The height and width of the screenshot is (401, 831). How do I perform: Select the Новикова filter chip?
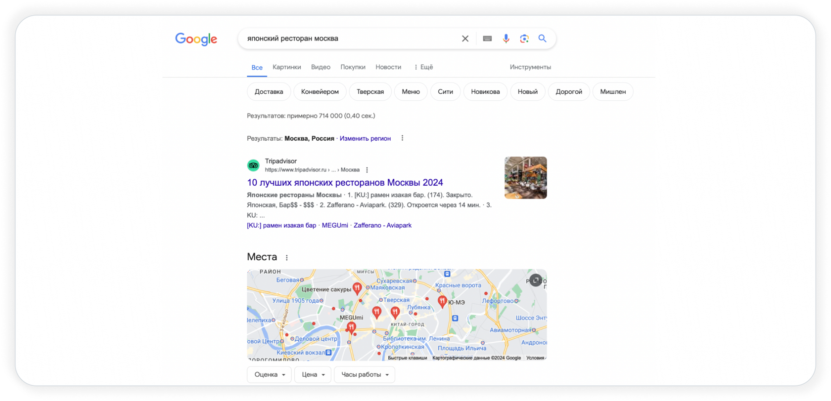tap(486, 92)
